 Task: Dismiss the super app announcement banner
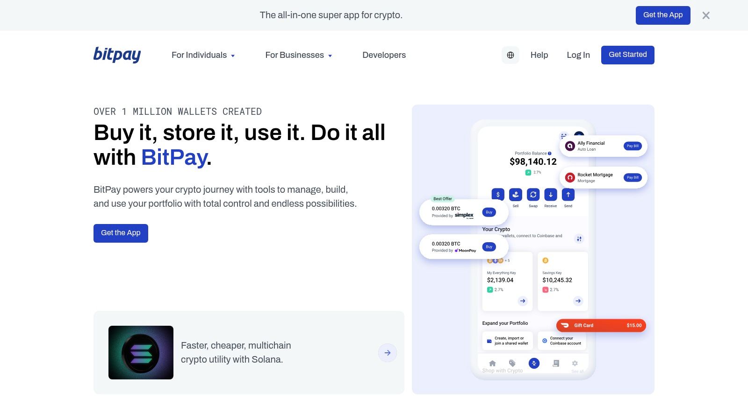tap(706, 15)
